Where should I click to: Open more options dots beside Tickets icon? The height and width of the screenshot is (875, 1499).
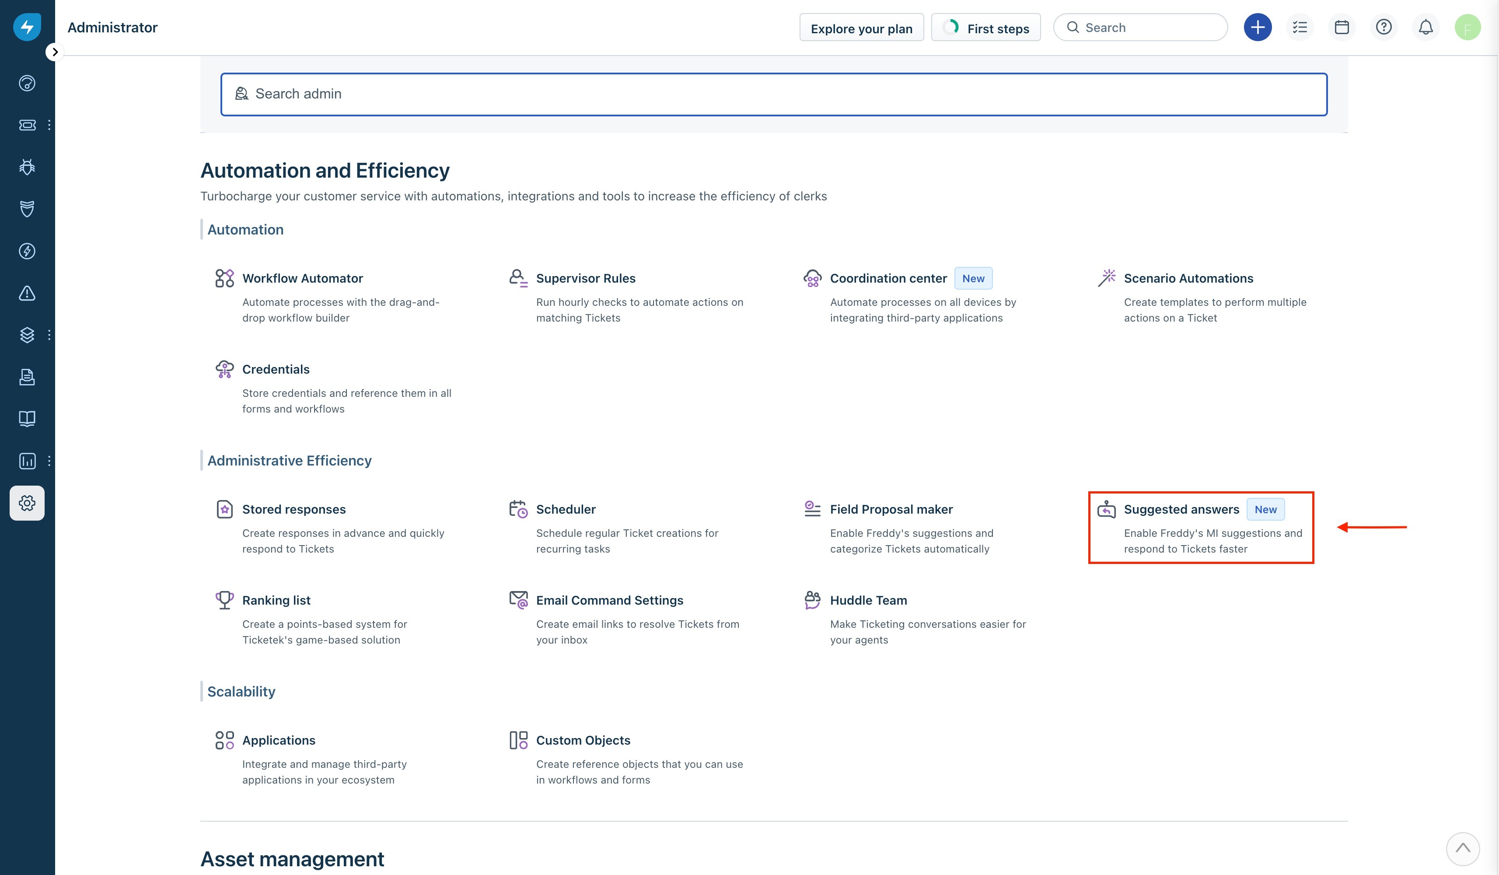click(x=49, y=125)
